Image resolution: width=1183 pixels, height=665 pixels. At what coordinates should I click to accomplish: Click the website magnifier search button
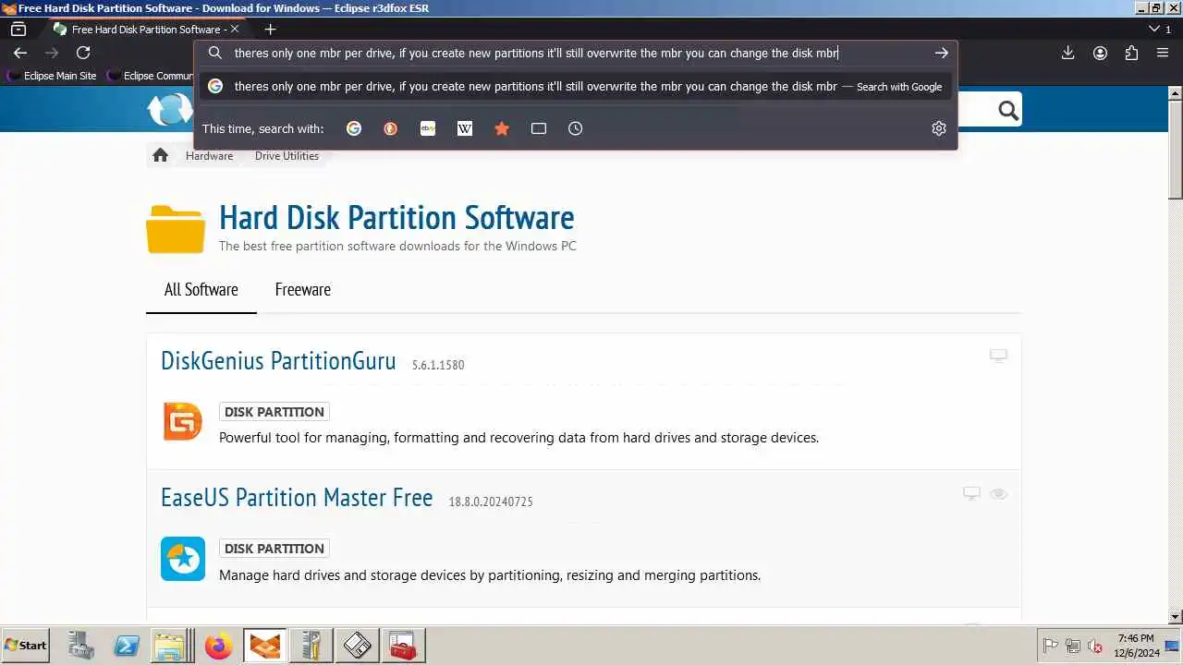[x=1008, y=111]
